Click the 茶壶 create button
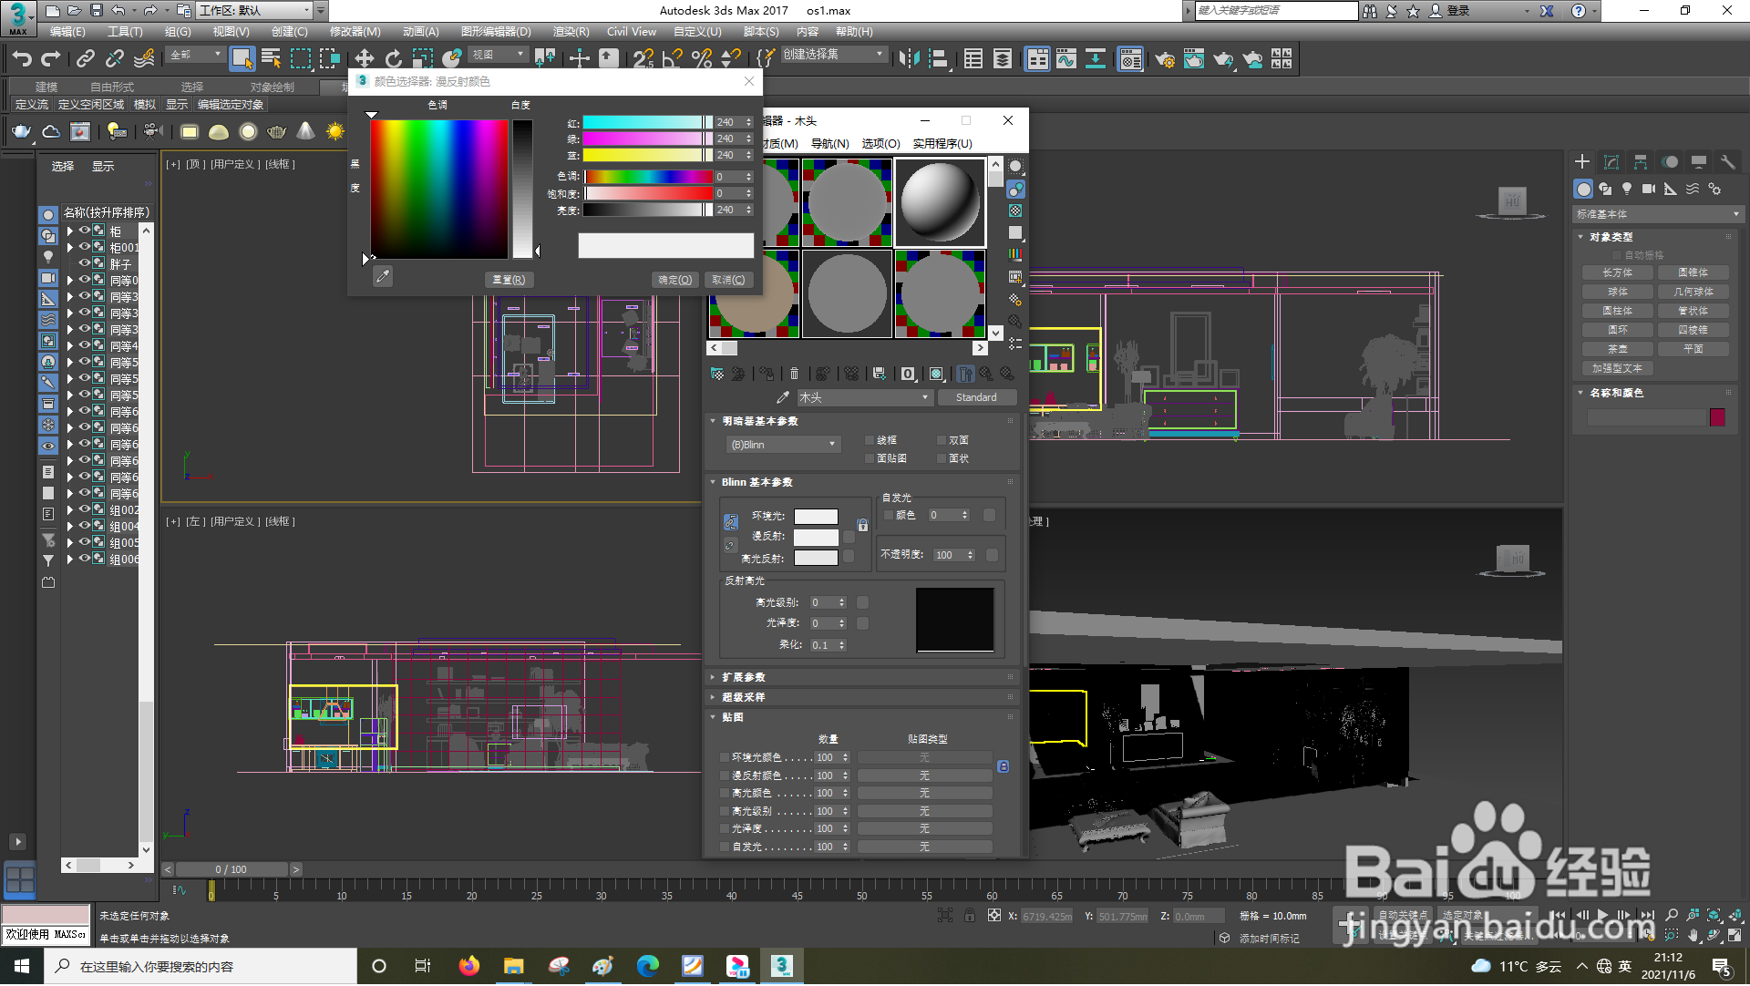1750x986 pixels. tap(1618, 350)
